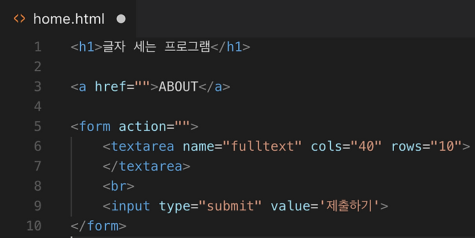
Task: Click the "fulltext" name value
Action: (263, 146)
